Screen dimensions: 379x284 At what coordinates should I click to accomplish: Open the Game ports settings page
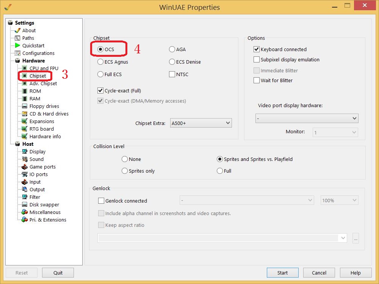coord(42,167)
